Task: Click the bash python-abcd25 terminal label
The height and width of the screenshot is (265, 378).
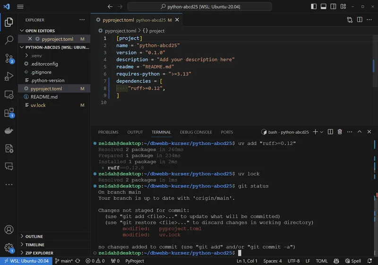Action: pyautogui.click(x=285, y=132)
